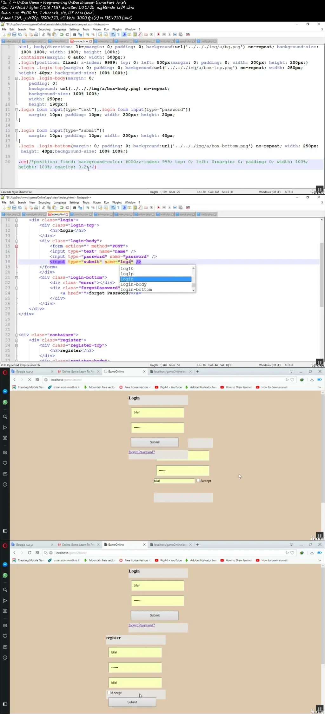
Task: Open a new tab with the plus button in the loading browser
Action: tap(197, 371)
